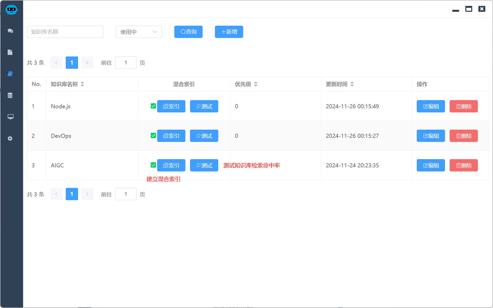The height and width of the screenshot is (308, 493).
Task: Click 测试 button for Node.js row
Action: tap(204, 106)
